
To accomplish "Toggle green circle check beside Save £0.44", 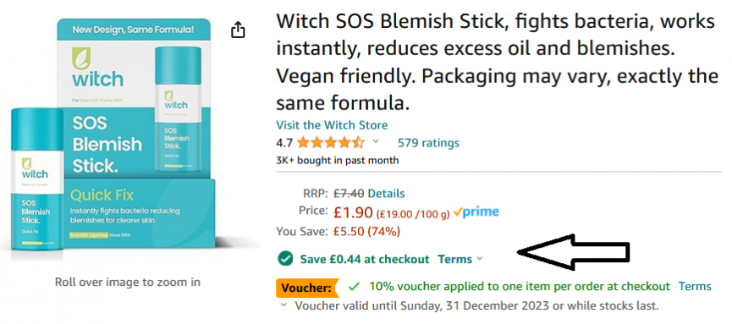I will pyautogui.click(x=285, y=259).
